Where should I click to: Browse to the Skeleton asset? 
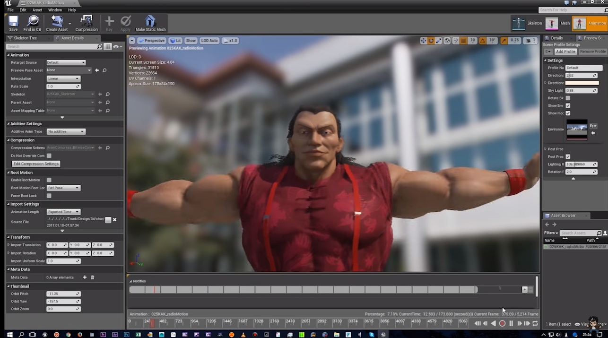[108, 94]
